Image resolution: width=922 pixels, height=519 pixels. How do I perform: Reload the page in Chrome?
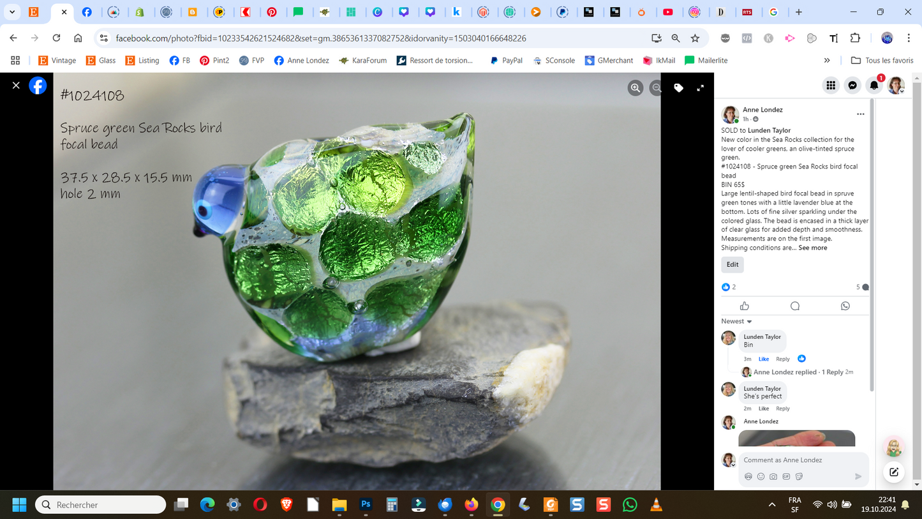click(x=56, y=38)
